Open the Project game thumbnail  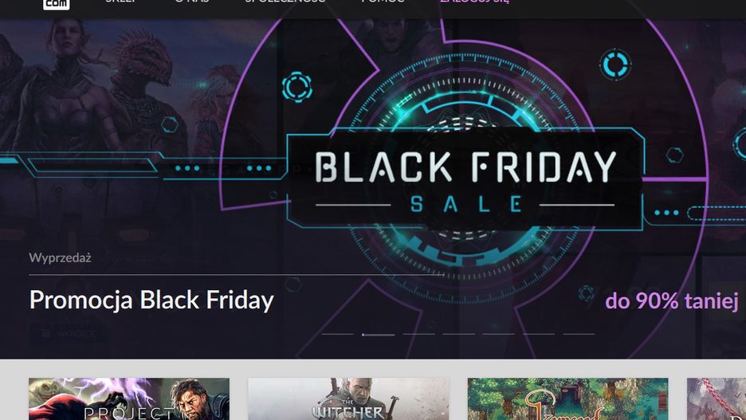(x=129, y=399)
